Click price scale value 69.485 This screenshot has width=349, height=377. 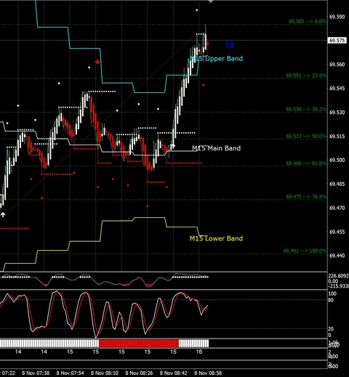pos(337,184)
